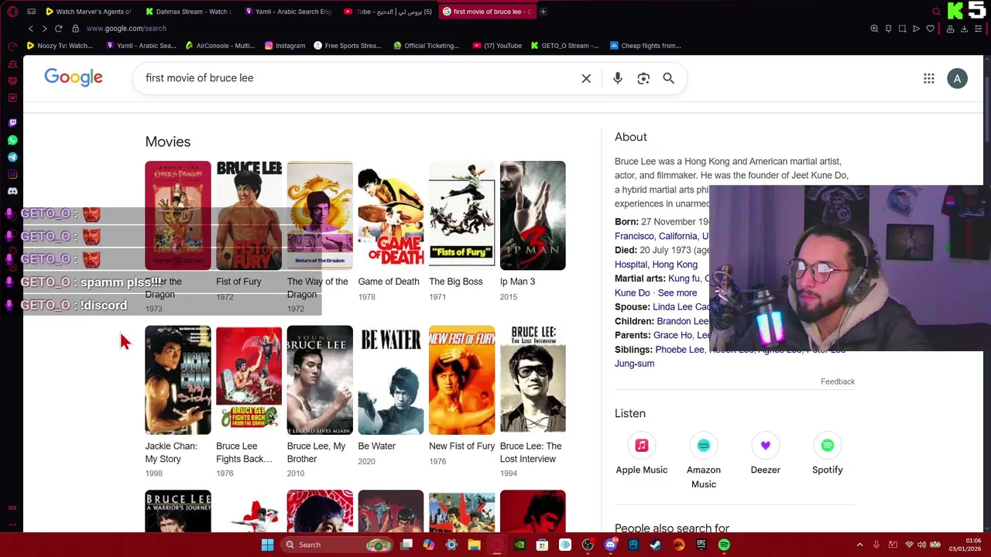This screenshot has width=991, height=557.
Task: Open File Explorer from taskbar
Action: click(x=474, y=545)
